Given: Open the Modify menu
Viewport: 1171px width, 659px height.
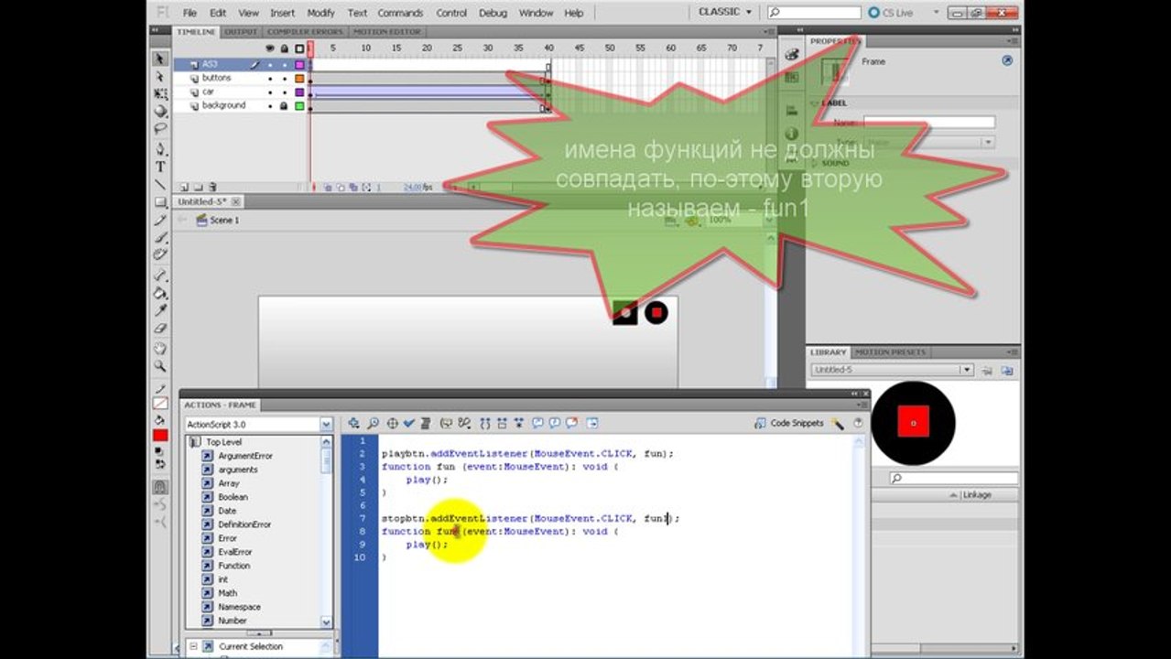Looking at the screenshot, I should click(x=320, y=13).
